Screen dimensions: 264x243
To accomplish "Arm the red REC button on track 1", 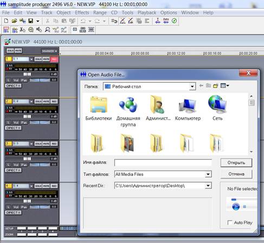I will (54, 59).
